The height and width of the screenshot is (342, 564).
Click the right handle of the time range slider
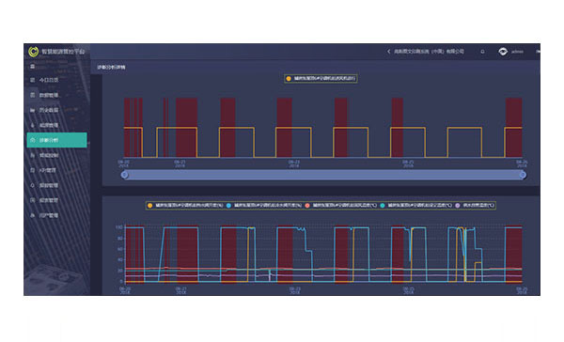point(523,175)
